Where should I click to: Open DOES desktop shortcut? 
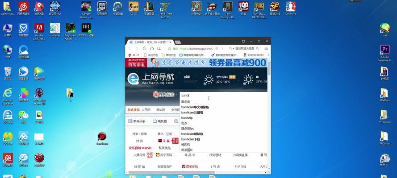tap(86, 30)
